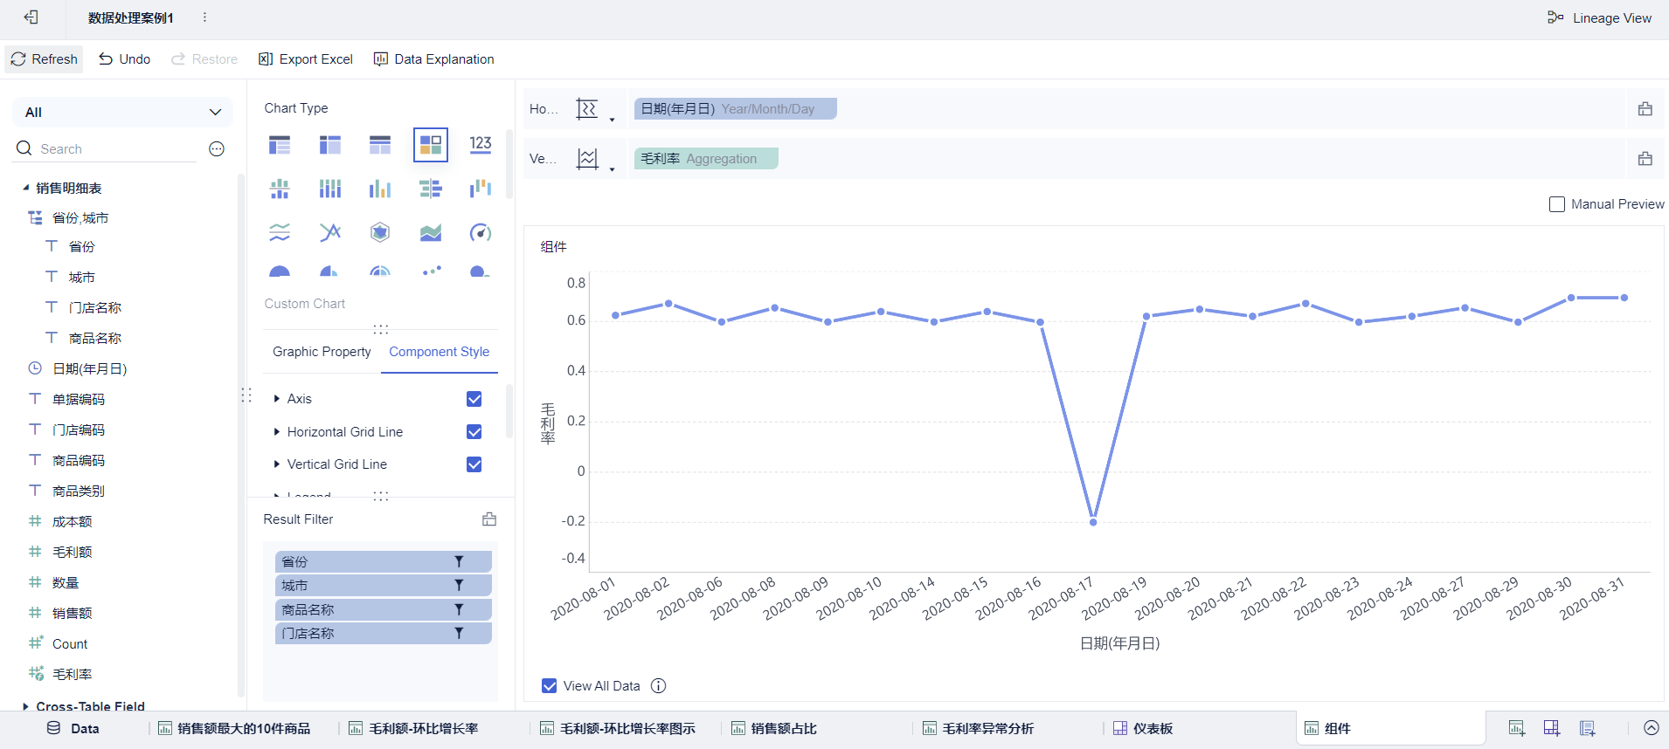
Task: Select the area chart type icon
Action: [x=431, y=232]
